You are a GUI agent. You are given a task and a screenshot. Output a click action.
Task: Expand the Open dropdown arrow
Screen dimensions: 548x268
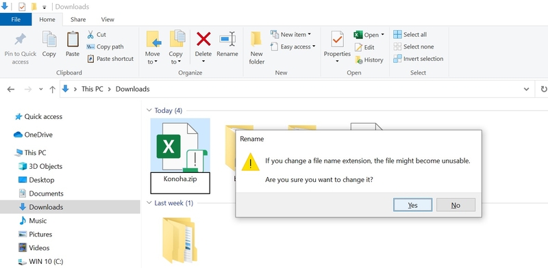pyautogui.click(x=382, y=35)
